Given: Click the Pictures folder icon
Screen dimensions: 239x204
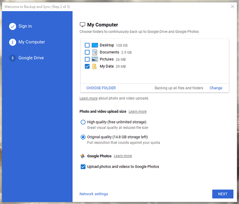Looking at the screenshot, I should (x=95, y=59).
